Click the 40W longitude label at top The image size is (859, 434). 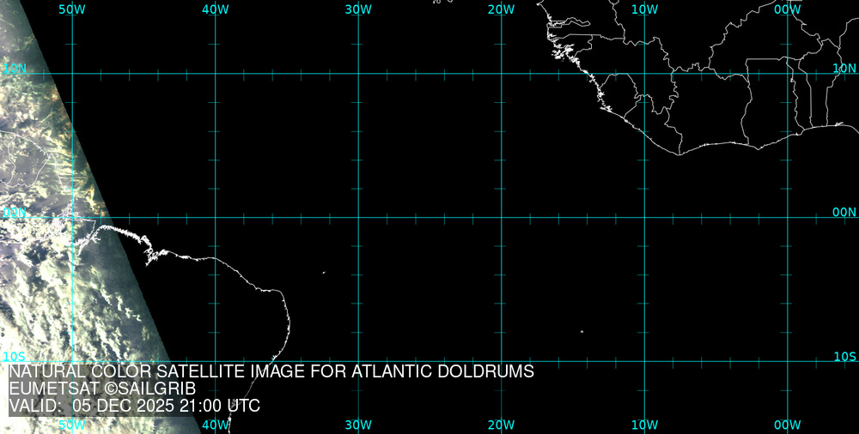point(215,9)
